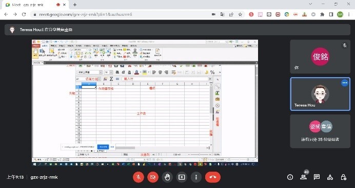Adjust the Calc zoom slider in status bar

click(x=199, y=155)
